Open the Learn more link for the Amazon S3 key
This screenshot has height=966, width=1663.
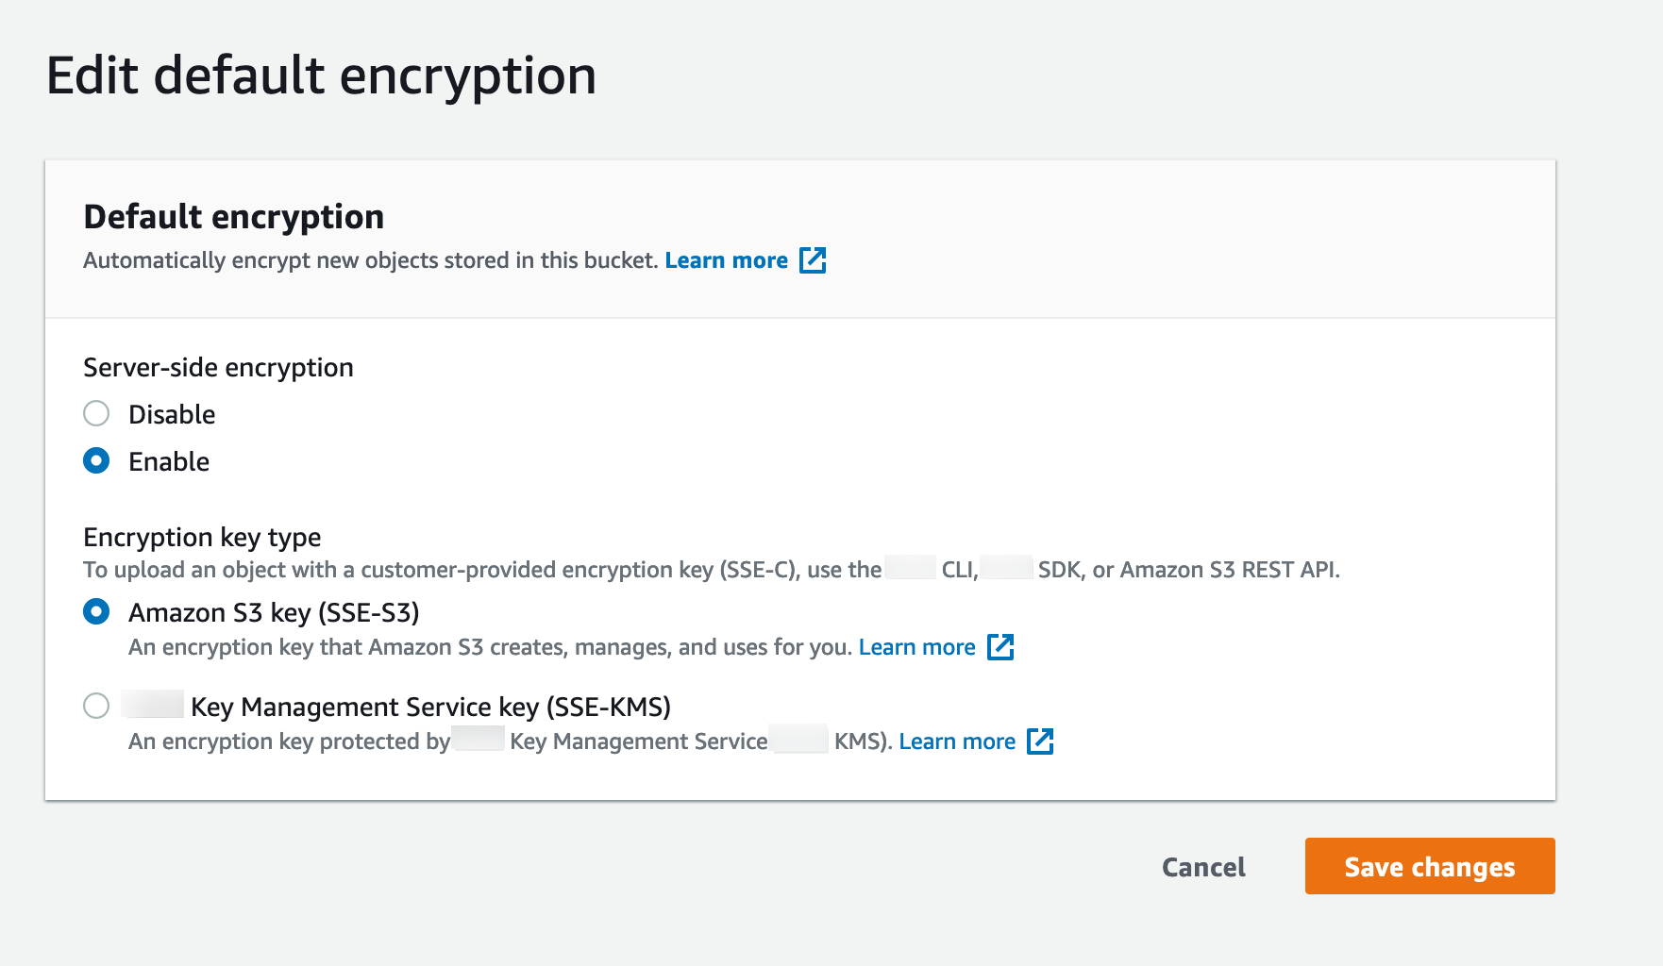(x=916, y=647)
